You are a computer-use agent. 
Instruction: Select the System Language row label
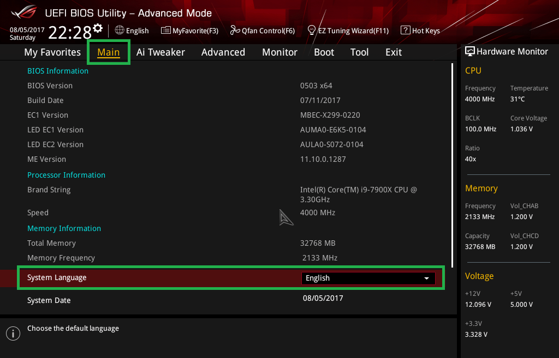pyautogui.click(x=57, y=277)
